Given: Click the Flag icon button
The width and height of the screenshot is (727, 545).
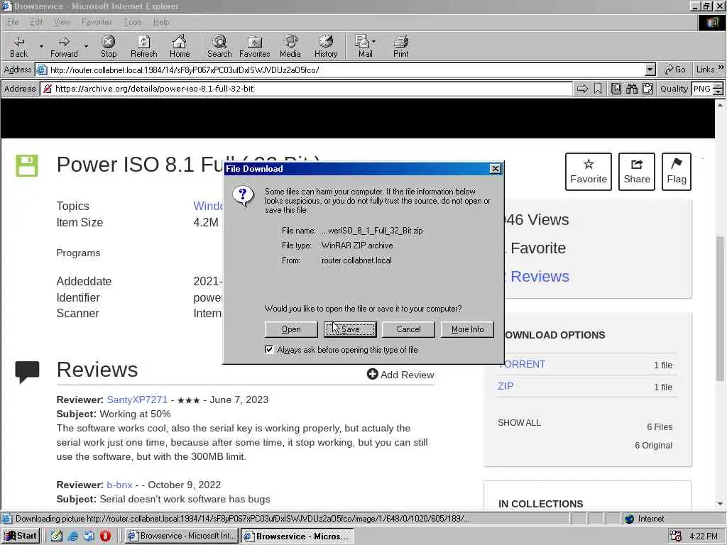Looking at the screenshot, I should [x=677, y=172].
